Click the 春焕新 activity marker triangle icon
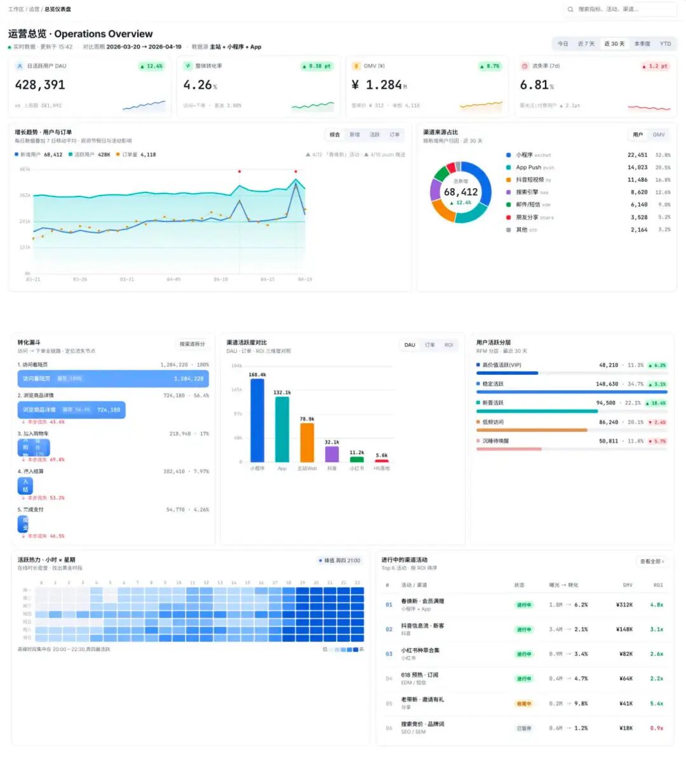 (308, 154)
